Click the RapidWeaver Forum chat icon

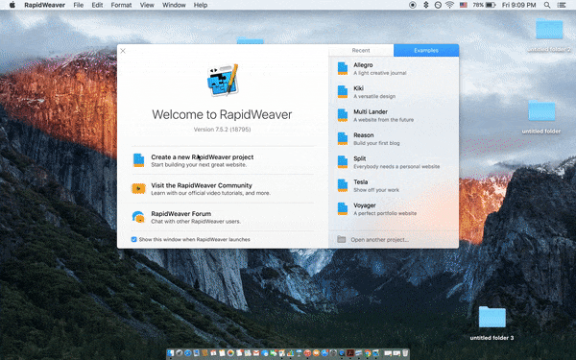(x=138, y=217)
